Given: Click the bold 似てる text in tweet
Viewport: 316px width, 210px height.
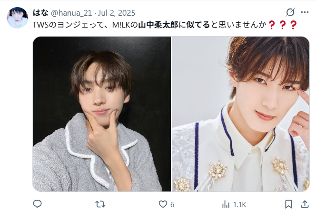Looking at the screenshot, I should (x=198, y=25).
